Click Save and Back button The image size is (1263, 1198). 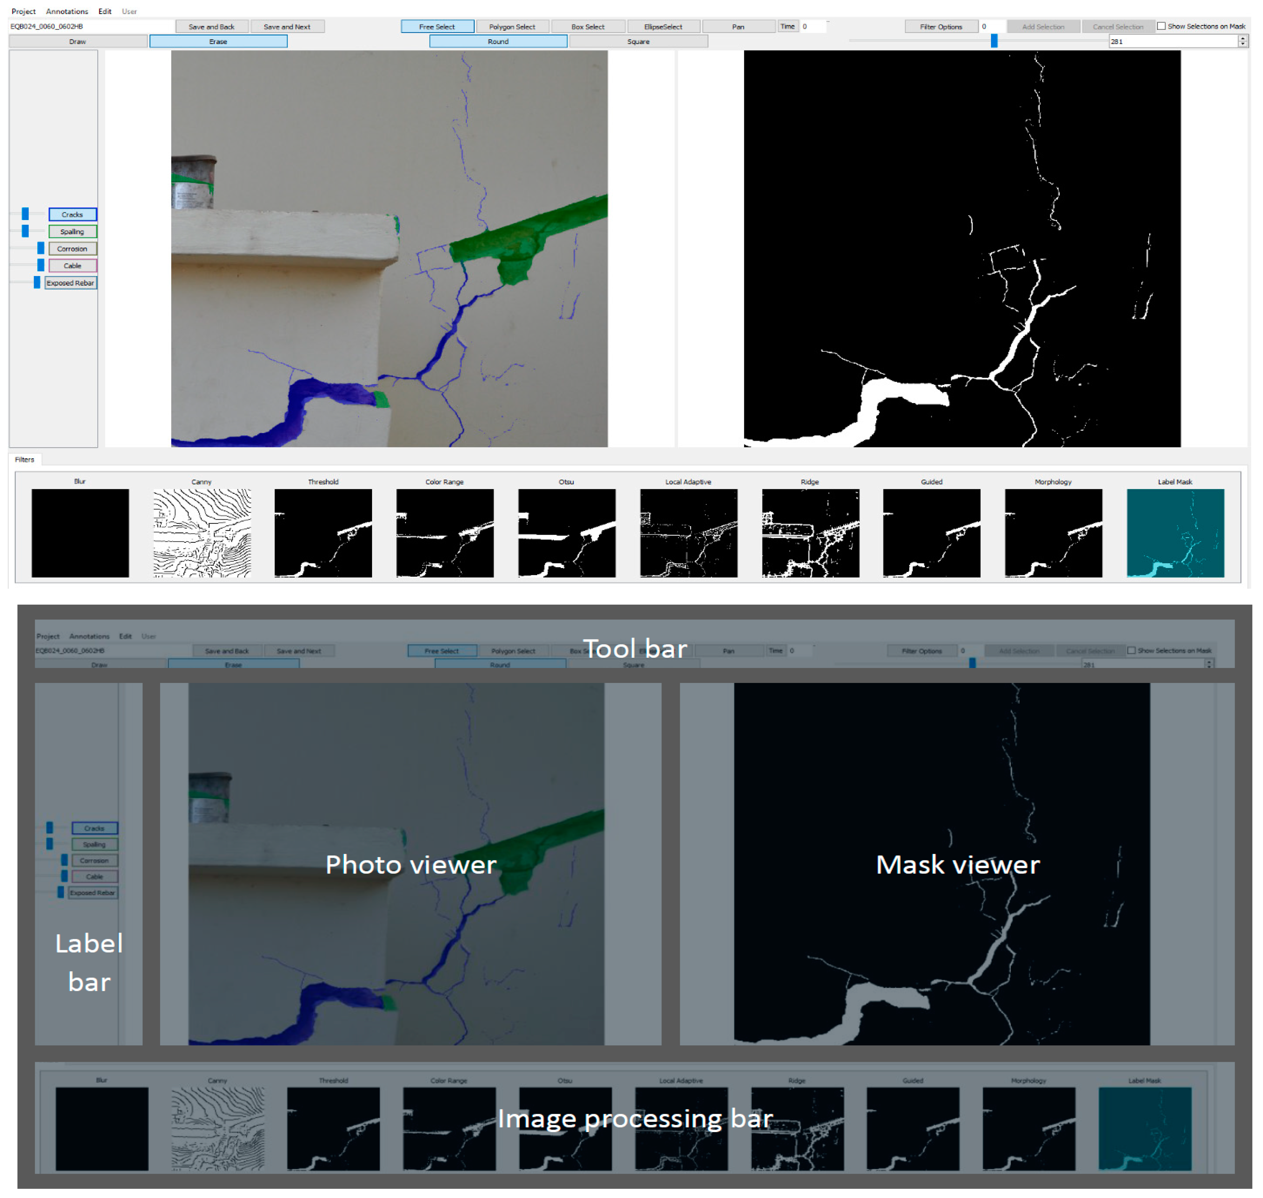pos(211,27)
